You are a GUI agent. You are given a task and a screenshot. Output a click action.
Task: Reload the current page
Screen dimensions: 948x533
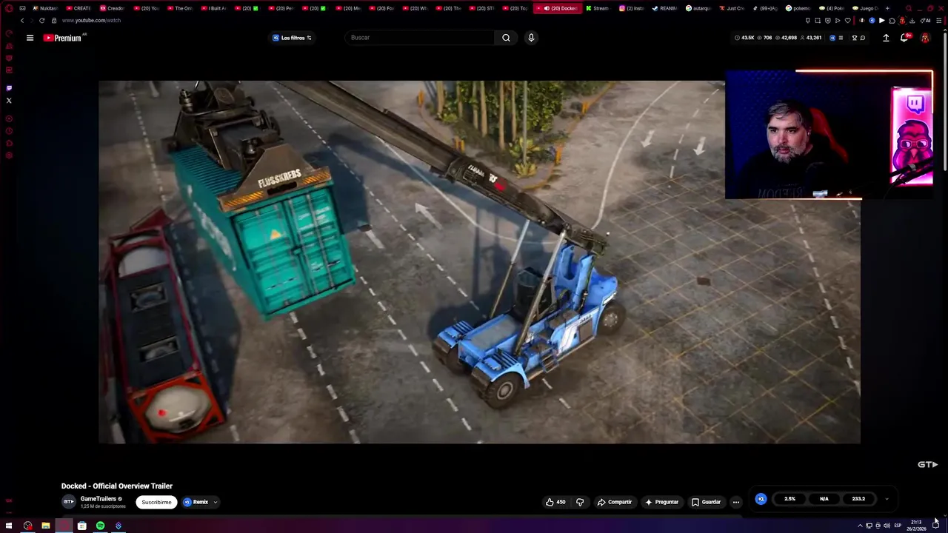click(41, 21)
